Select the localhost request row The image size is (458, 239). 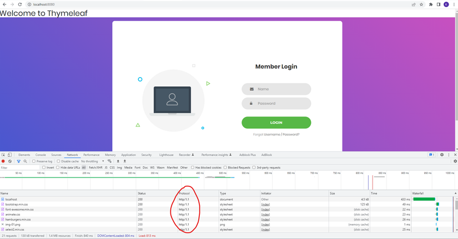[x=227, y=199]
